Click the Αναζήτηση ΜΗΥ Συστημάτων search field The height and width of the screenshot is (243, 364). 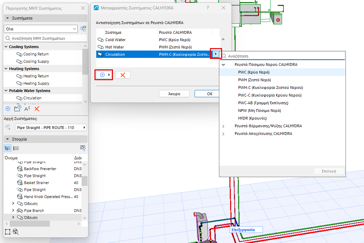(x=46, y=38)
